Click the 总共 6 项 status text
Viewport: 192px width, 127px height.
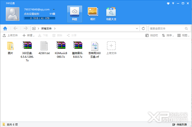(12, 124)
